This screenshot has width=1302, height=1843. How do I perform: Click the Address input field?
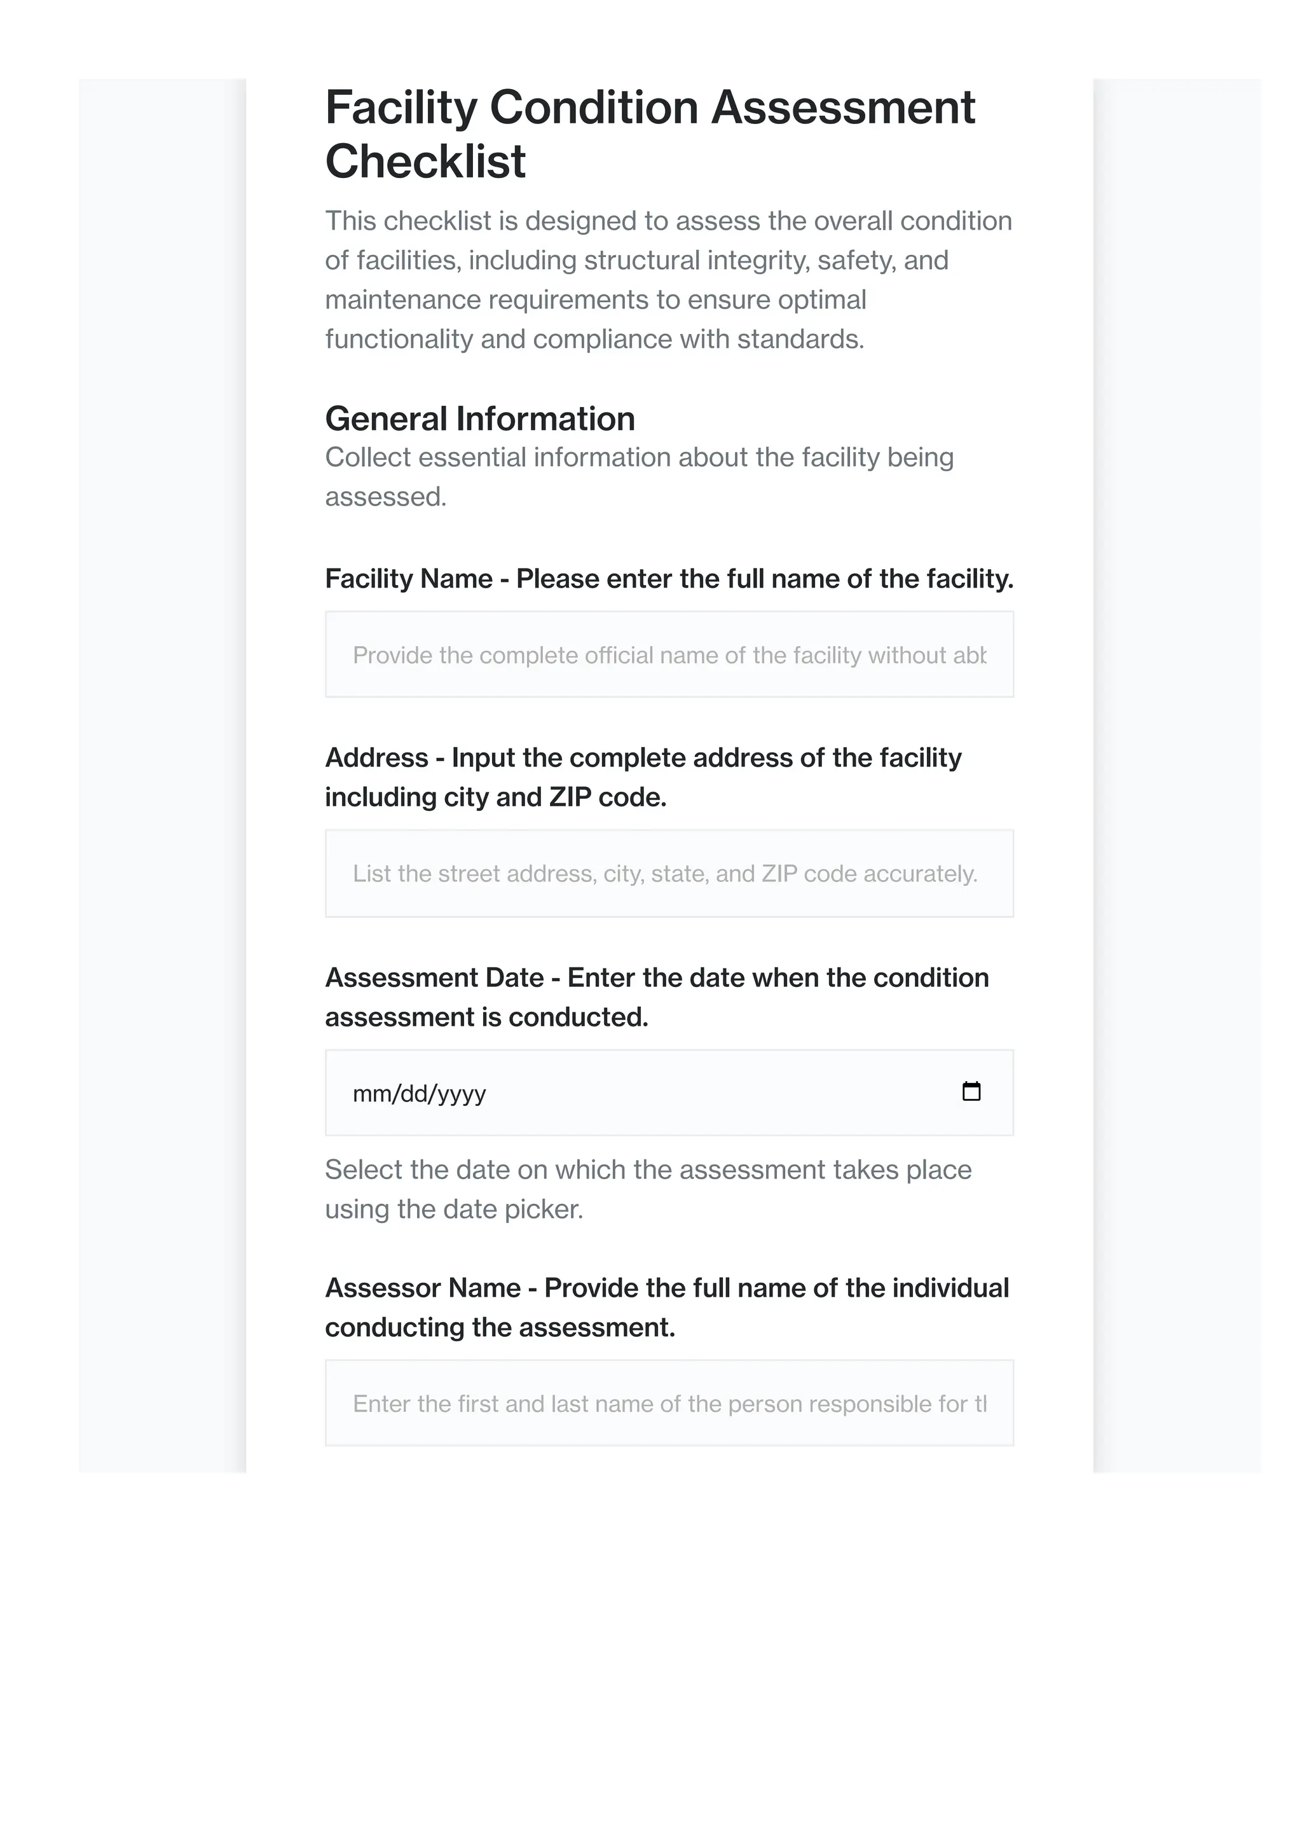click(x=669, y=873)
